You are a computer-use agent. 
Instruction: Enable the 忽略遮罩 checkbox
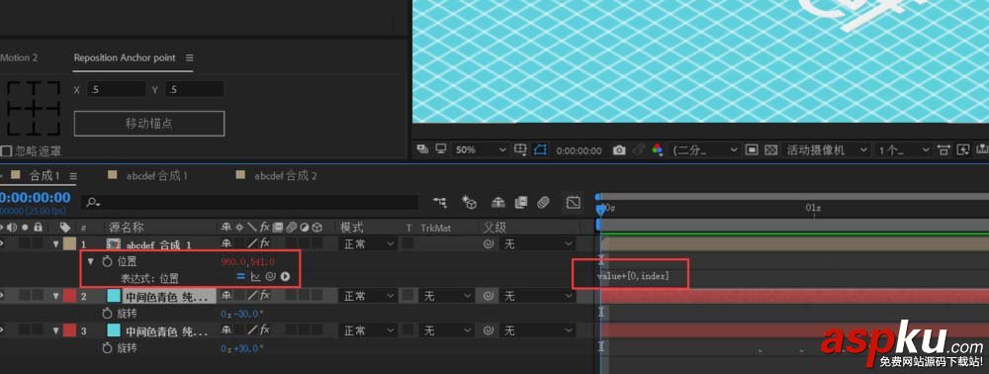[x=6, y=150]
